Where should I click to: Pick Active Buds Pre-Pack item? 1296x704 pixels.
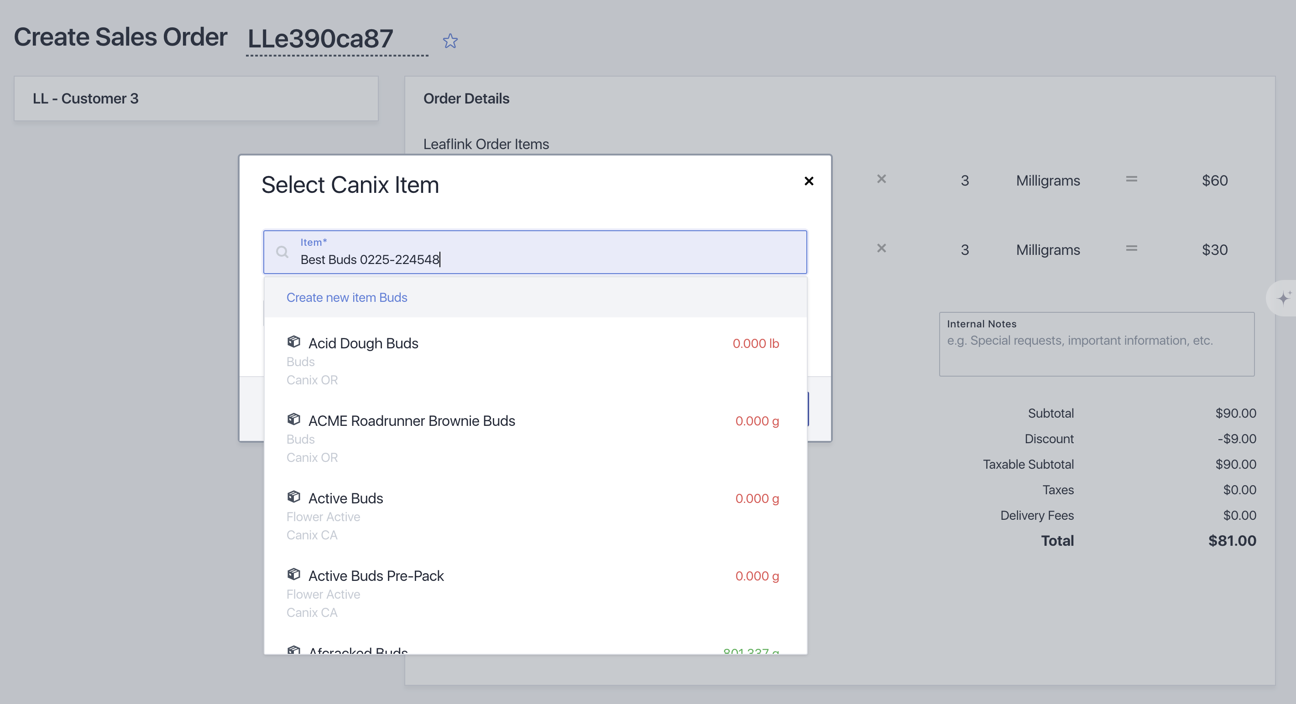coord(535,593)
